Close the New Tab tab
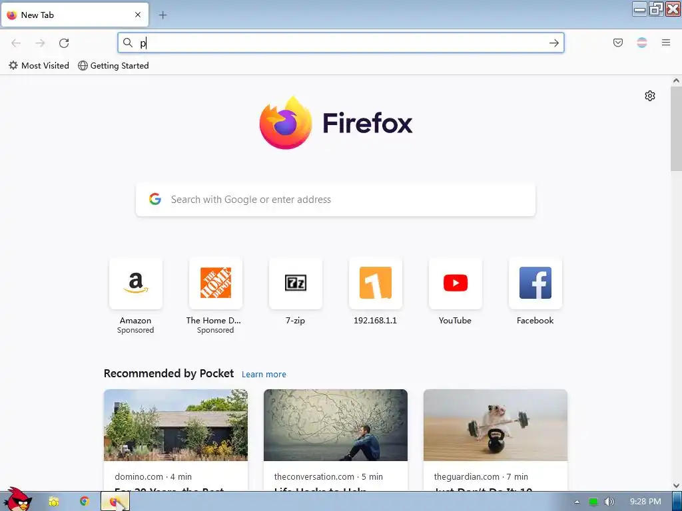The width and height of the screenshot is (682, 511). 138,15
